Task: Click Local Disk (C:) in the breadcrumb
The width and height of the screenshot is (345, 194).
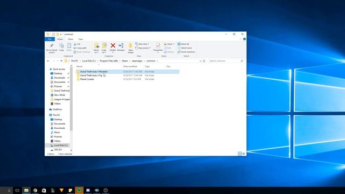Action: coord(89,61)
